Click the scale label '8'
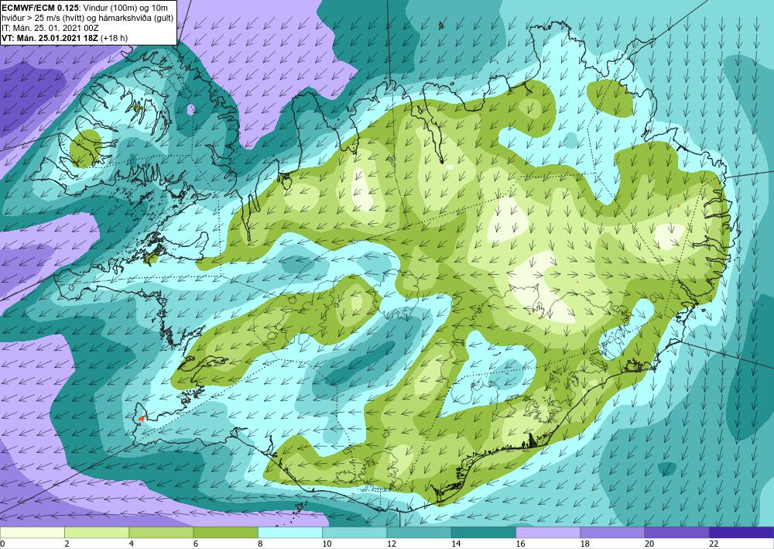This screenshot has height=549, width=774. [x=260, y=544]
